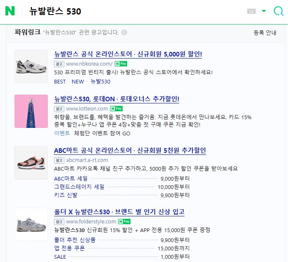Click the search field containing 뉴발란스 530

[55, 11]
